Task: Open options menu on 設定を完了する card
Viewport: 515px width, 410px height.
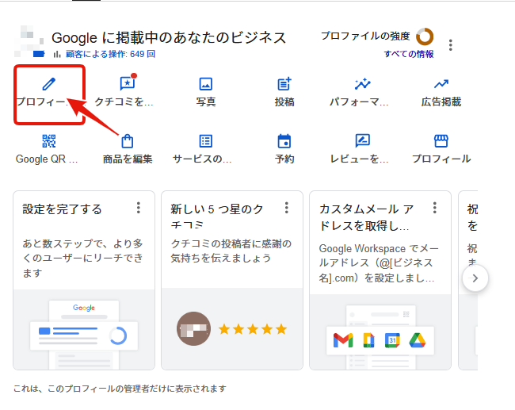Action: click(x=139, y=208)
